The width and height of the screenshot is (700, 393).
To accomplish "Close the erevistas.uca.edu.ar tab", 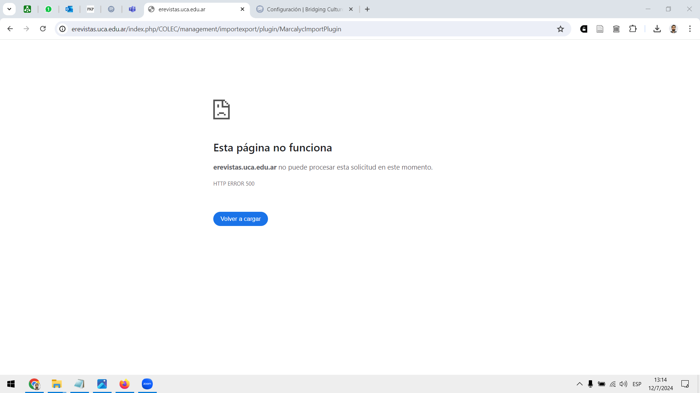I will (x=242, y=9).
